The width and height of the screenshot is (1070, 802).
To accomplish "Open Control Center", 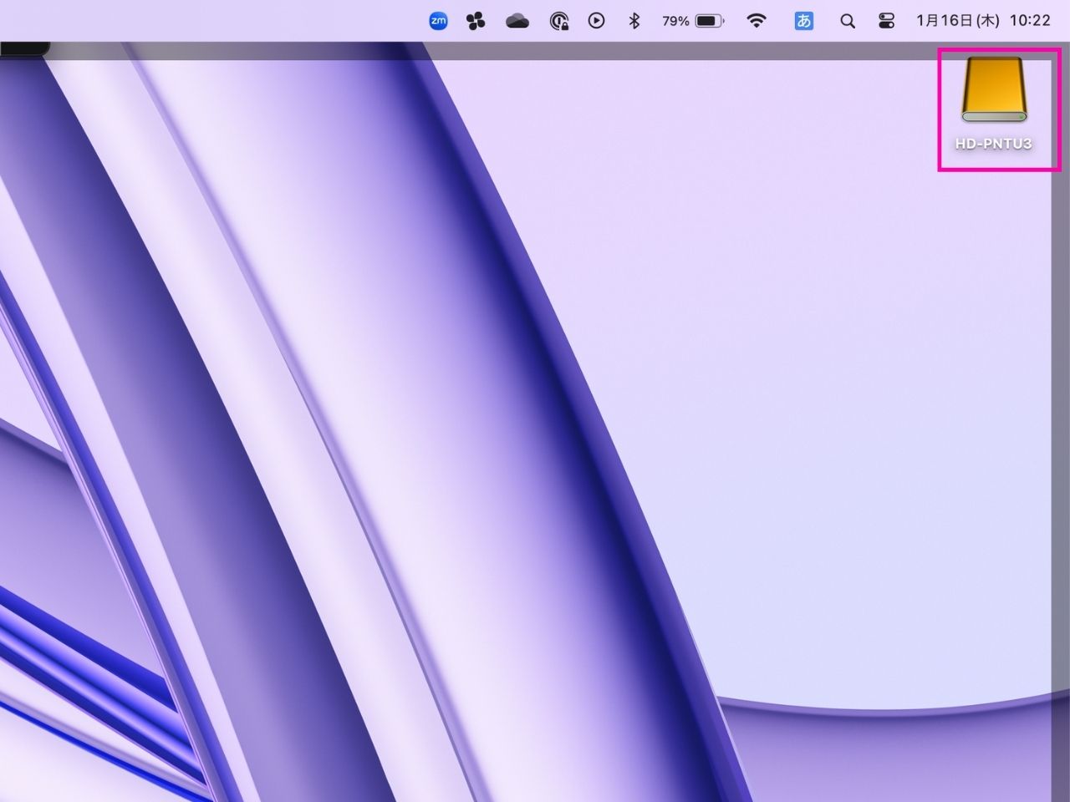I will coord(885,21).
